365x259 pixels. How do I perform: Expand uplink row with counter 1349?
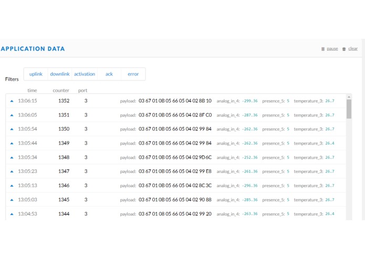pyautogui.click(x=12, y=143)
